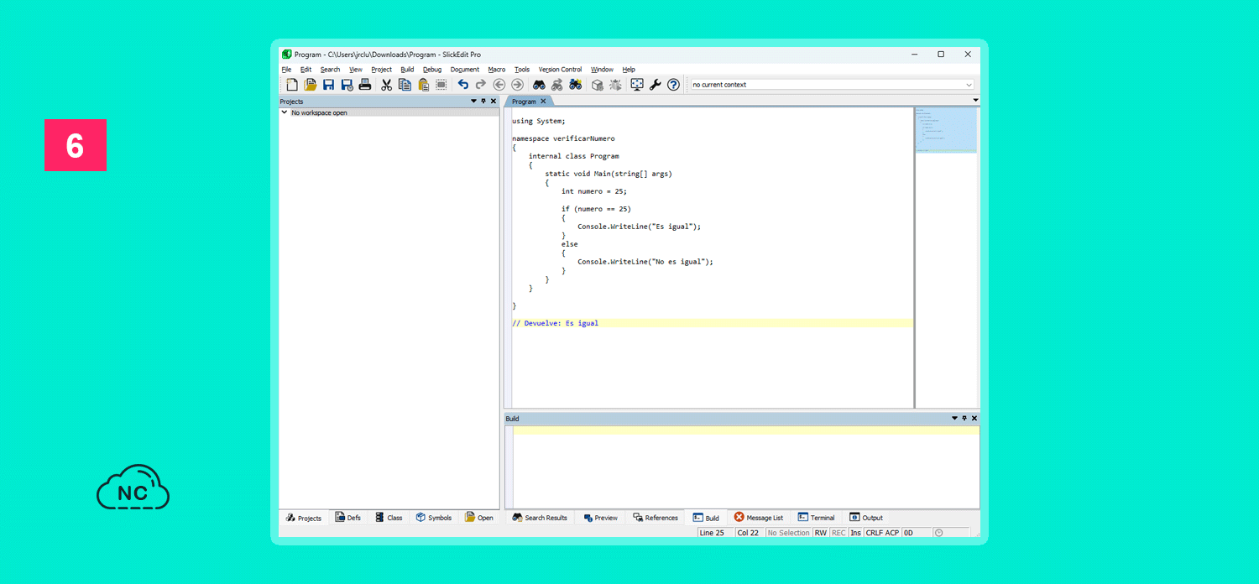Click the Redo arrow icon
The height and width of the screenshot is (584, 1259).
[x=481, y=85]
